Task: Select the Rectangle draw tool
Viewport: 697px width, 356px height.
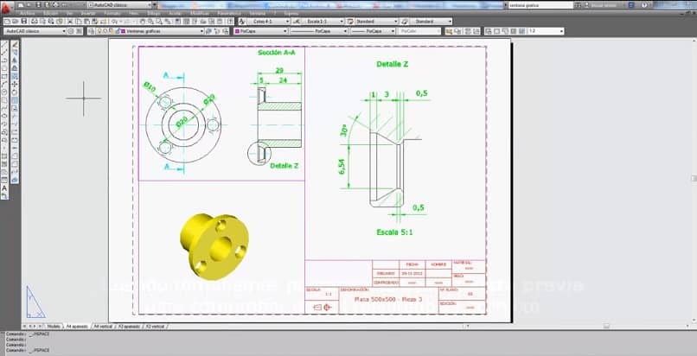Action: (5, 76)
